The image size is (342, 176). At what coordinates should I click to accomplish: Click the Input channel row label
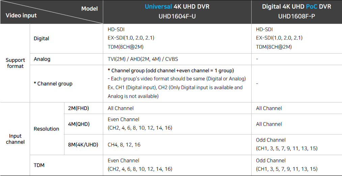point(15,139)
